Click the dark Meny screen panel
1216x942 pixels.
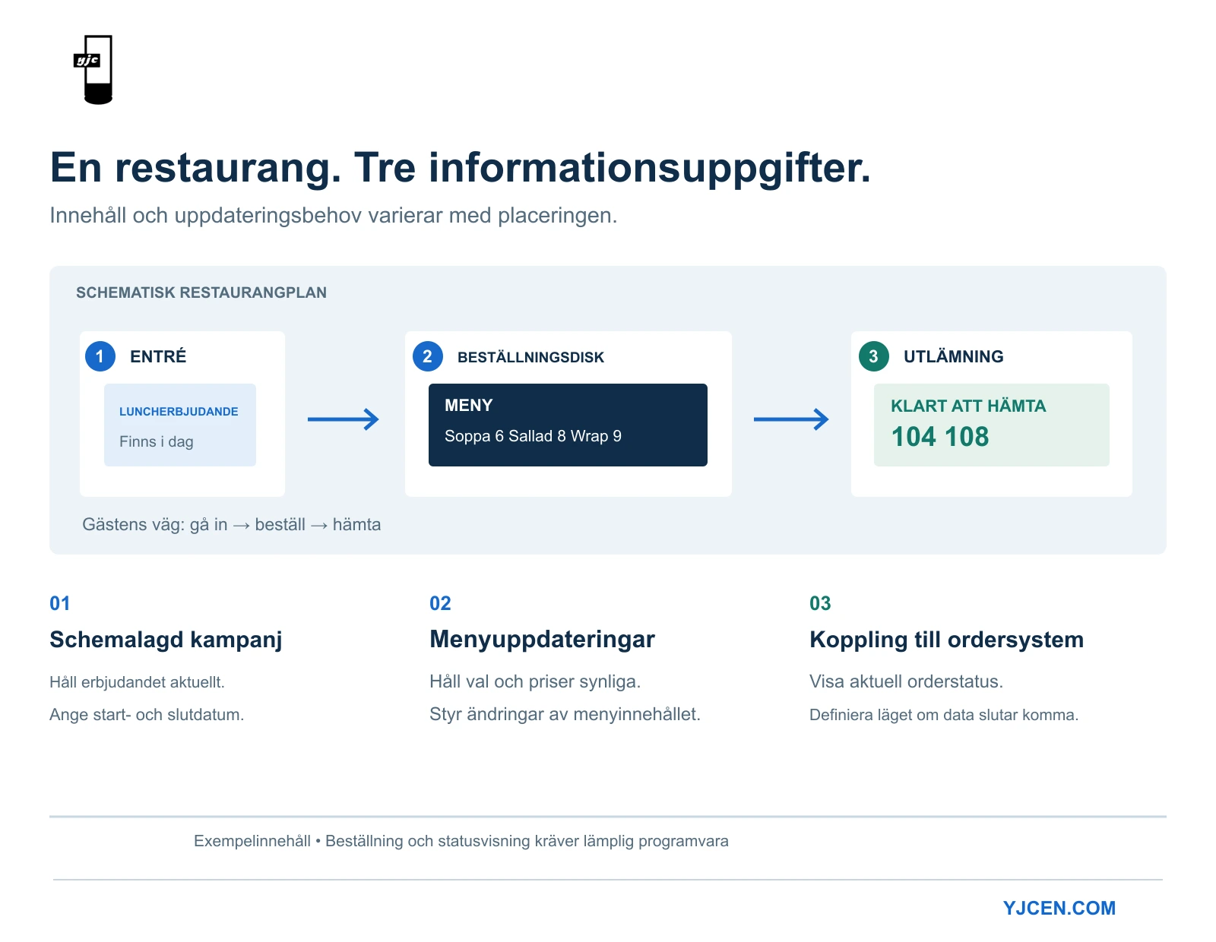[568, 425]
